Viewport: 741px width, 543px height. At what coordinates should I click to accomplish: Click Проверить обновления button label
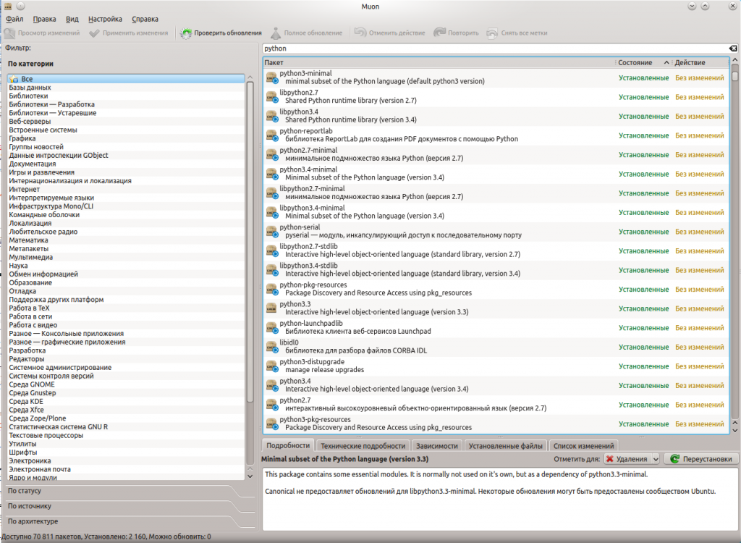click(x=228, y=33)
